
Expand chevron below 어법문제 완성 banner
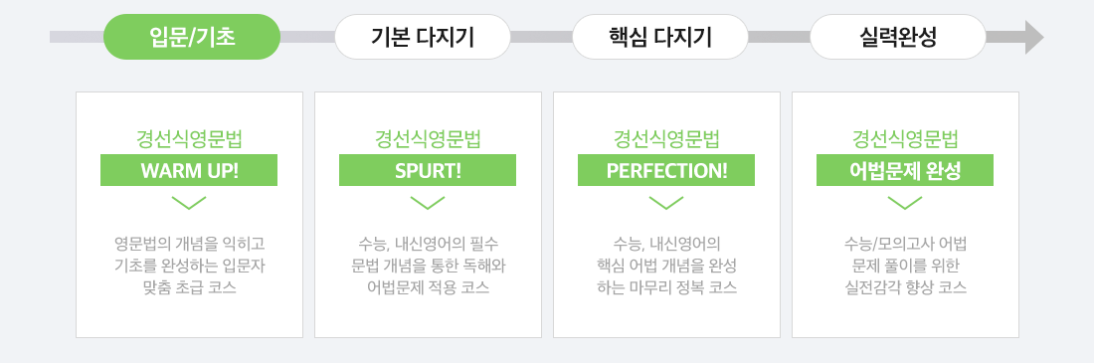click(905, 203)
